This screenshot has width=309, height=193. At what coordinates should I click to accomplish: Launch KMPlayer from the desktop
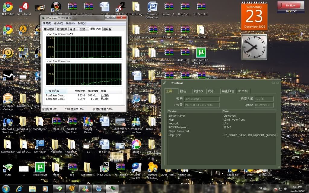pos(40,145)
